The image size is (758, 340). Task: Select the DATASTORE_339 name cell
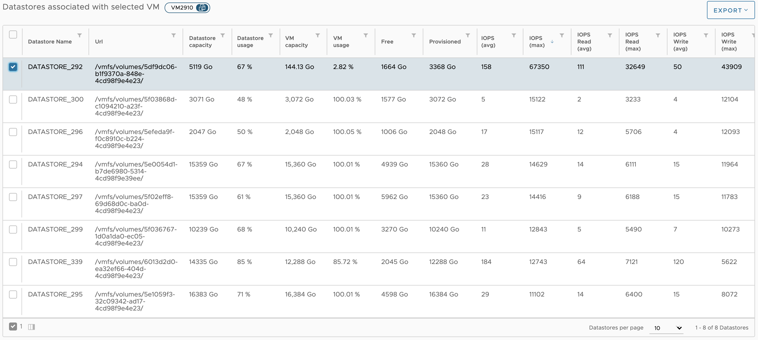pos(55,262)
